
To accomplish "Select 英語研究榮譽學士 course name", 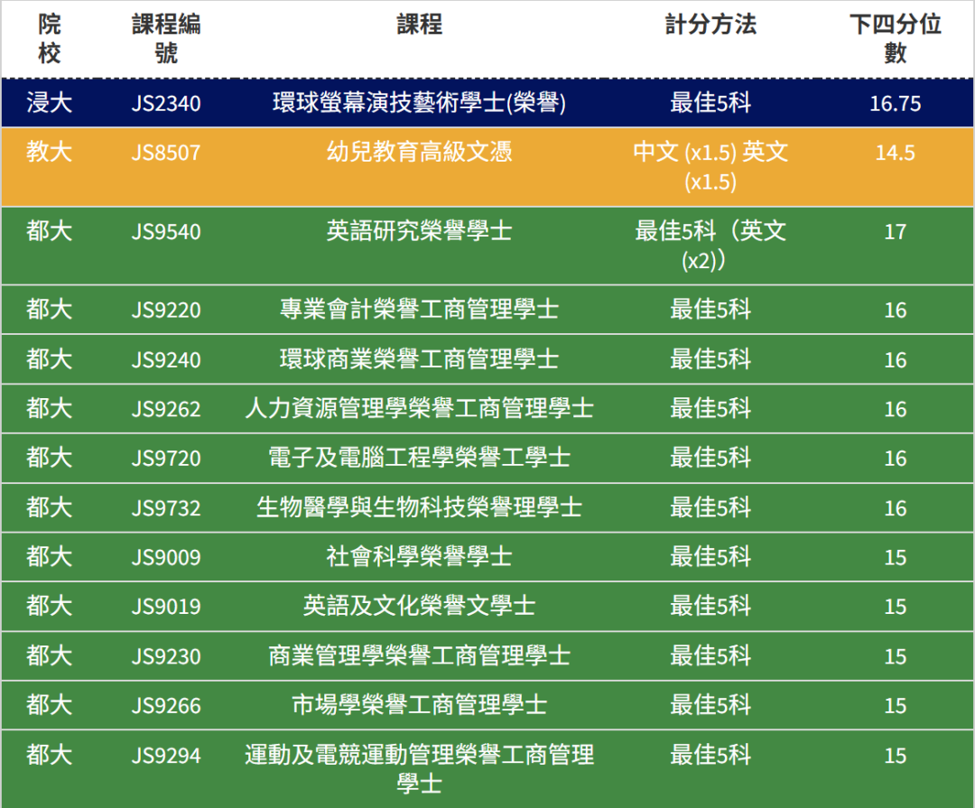I will [x=420, y=231].
